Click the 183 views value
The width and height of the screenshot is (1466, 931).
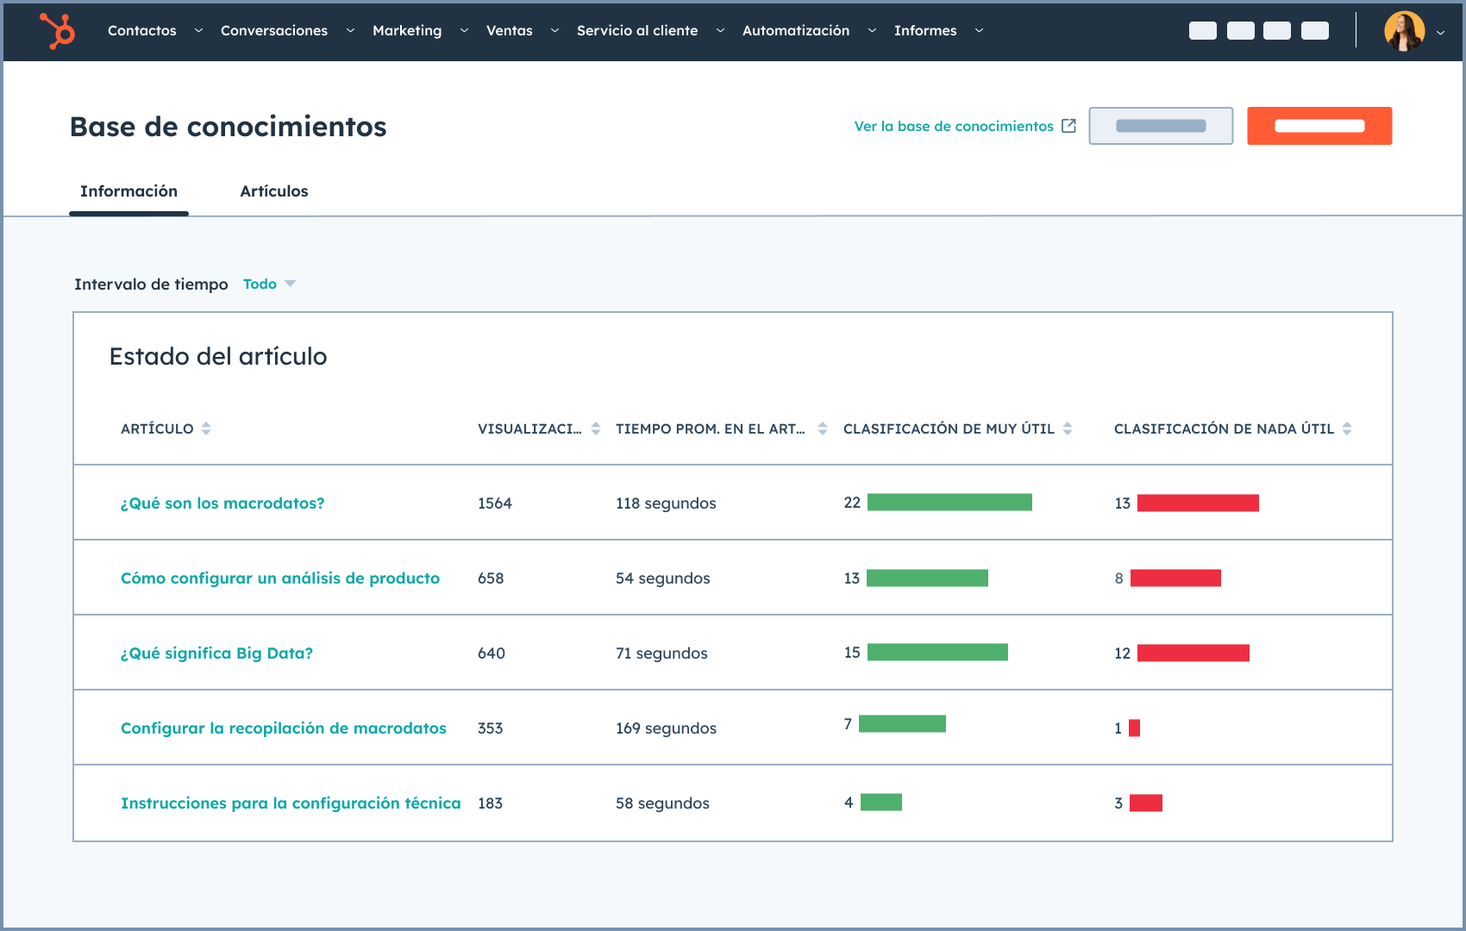click(491, 803)
